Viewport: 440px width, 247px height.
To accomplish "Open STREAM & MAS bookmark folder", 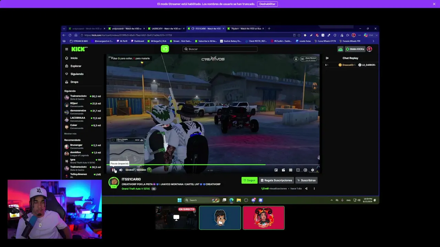I will coord(79,41).
